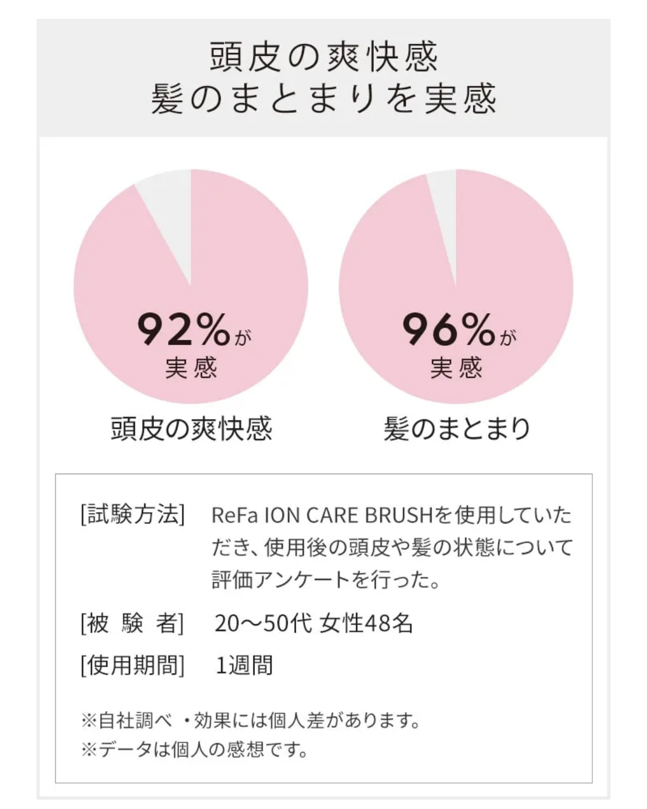The width and height of the screenshot is (647, 809).
Task: Click the 96% figure in right chart
Action: point(448,329)
